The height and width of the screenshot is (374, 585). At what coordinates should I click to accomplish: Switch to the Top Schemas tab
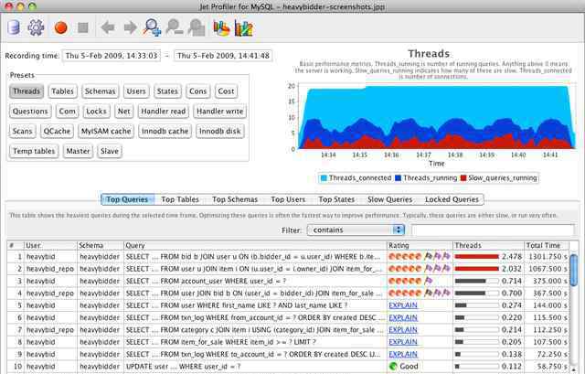pyautogui.click(x=235, y=199)
